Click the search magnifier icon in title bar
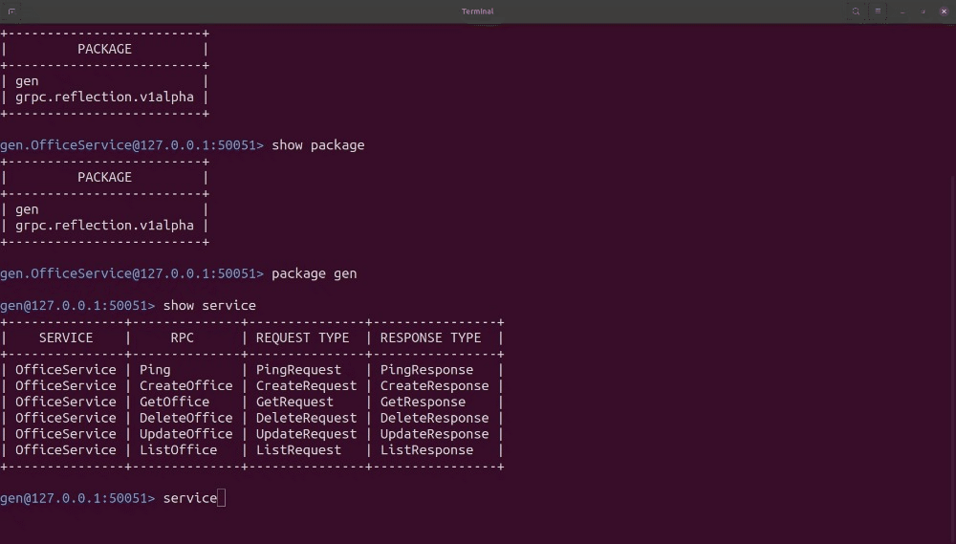956x544 pixels. pyautogui.click(x=856, y=11)
